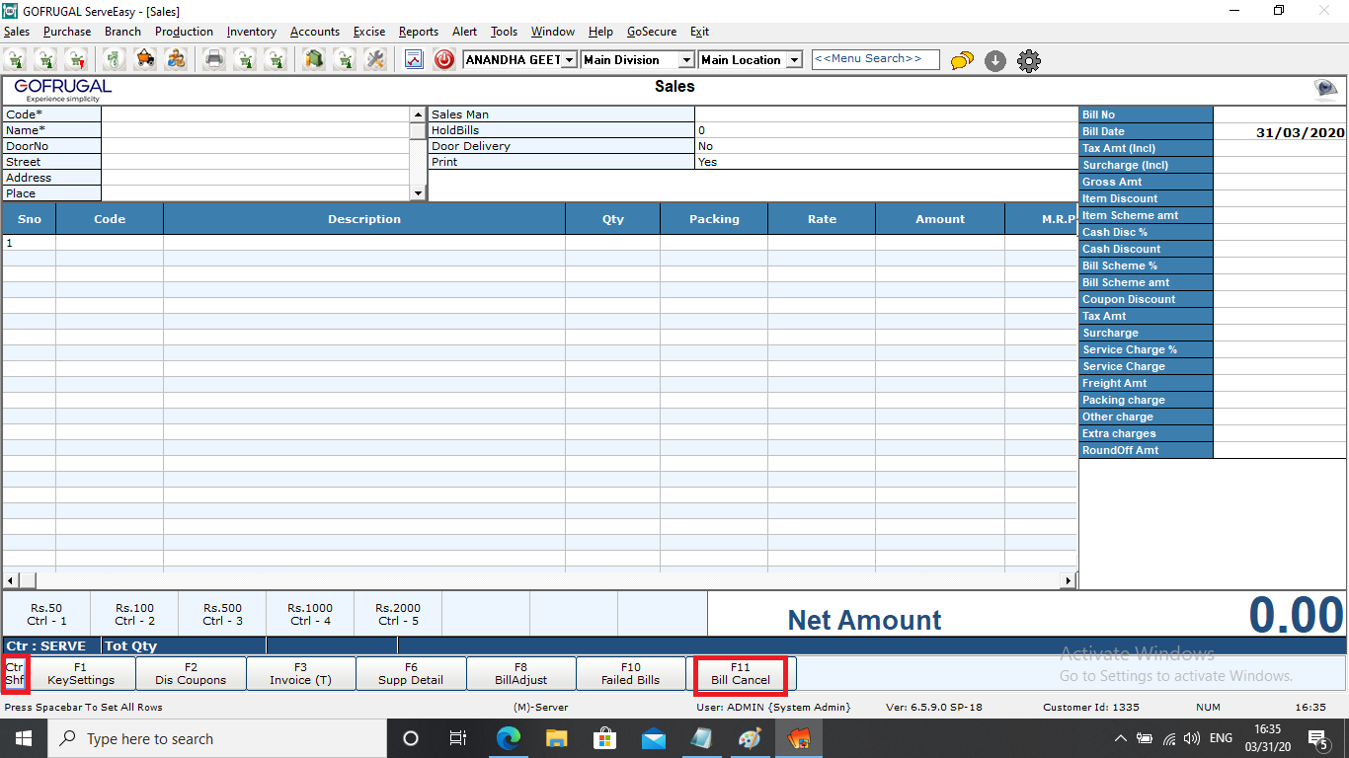1349x758 pixels.
Task: Click the customer panel scroll down arrow
Action: click(418, 193)
